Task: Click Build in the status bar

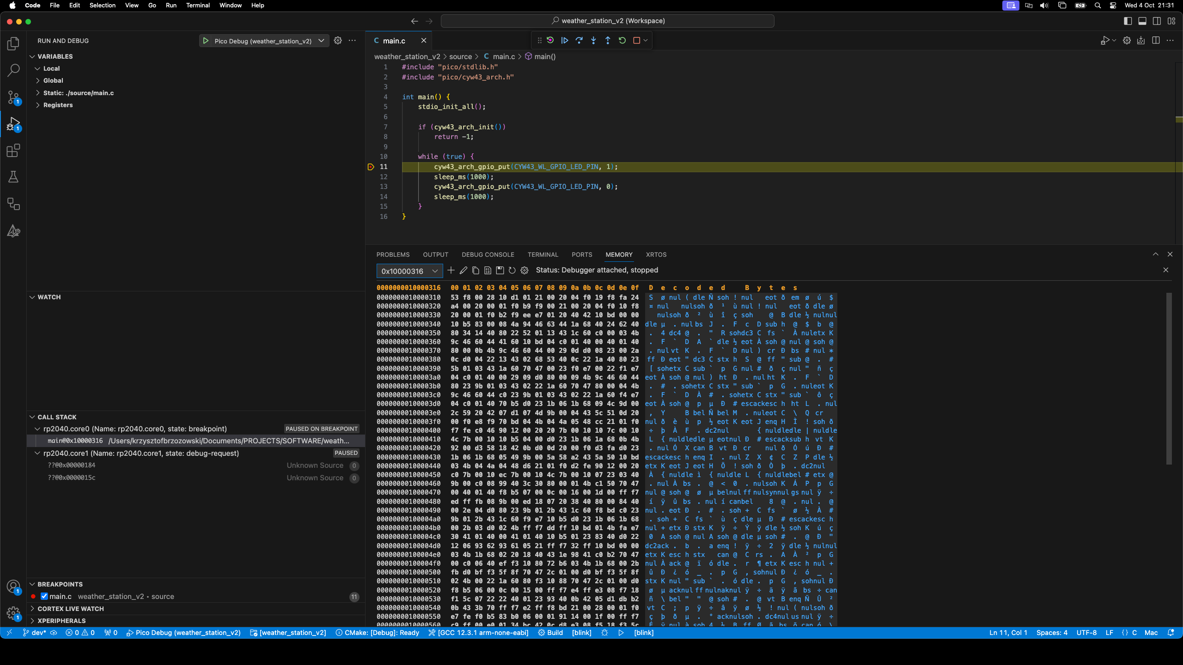Action: click(x=550, y=633)
